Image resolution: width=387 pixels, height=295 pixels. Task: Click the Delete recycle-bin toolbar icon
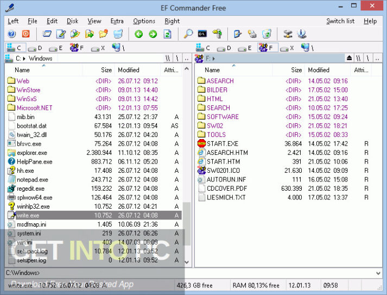click(118, 34)
